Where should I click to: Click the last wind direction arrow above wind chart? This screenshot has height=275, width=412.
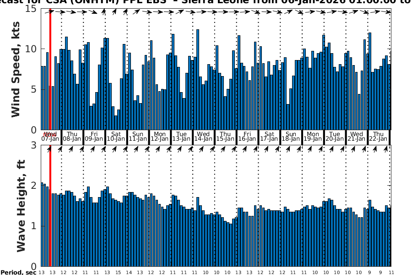tap(387, 12)
